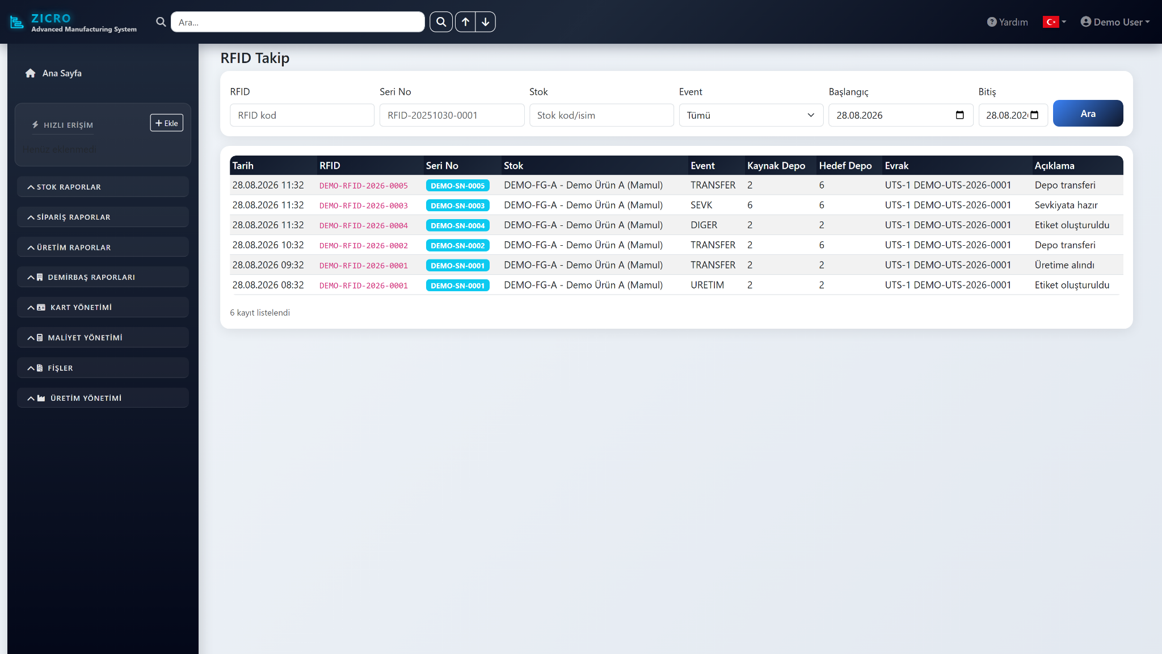
Task: Click the magnifier icon beside the search box
Action: pos(161,22)
